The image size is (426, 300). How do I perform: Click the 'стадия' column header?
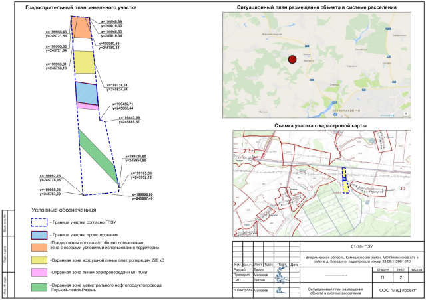[x=383, y=269]
